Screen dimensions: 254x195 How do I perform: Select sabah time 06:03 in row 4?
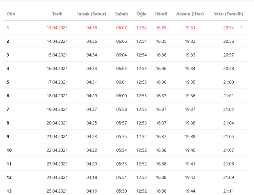[122, 69]
